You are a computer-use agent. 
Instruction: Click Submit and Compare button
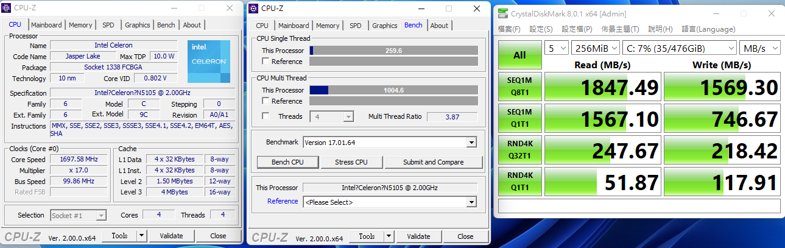(433, 162)
